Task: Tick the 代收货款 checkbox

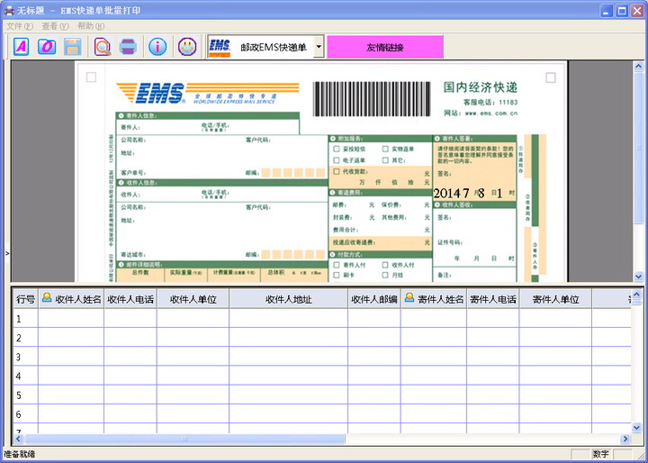Action: point(337,171)
